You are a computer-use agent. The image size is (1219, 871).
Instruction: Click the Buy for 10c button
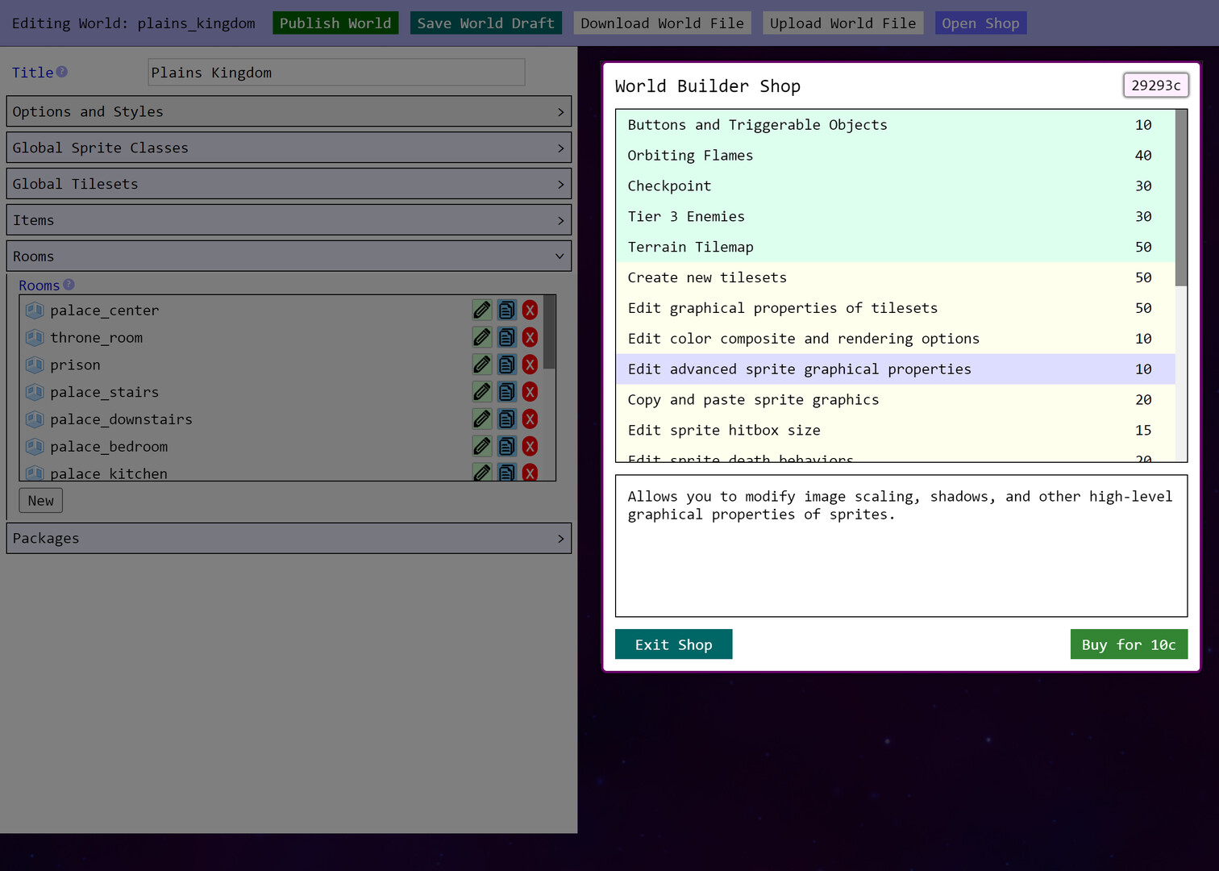click(1128, 644)
